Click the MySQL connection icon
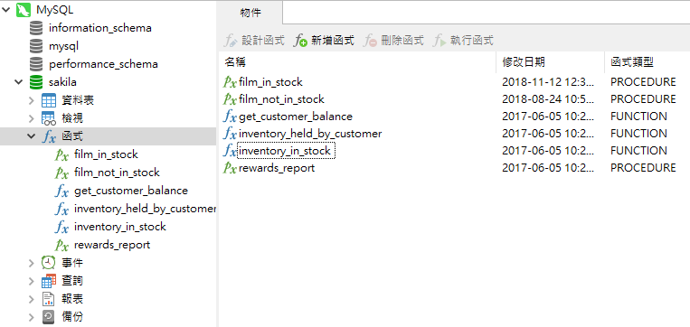The width and height of the screenshot is (690, 327). [x=24, y=10]
